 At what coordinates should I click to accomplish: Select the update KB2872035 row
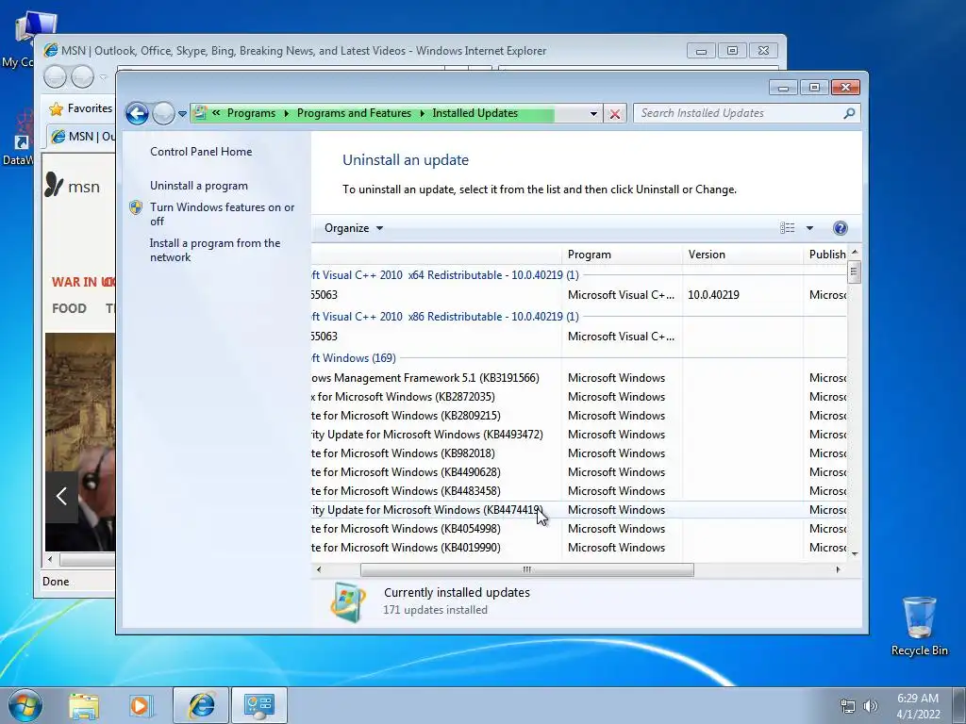click(579, 397)
